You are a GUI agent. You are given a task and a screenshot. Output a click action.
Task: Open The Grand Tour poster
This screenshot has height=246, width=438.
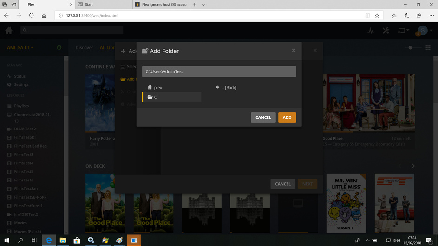(x=394, y=203)
